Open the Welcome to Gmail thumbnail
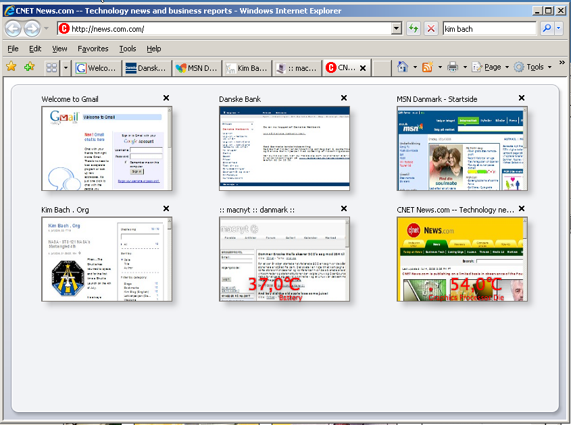Viewport: 571px width, 425px height. coord(107,148)
